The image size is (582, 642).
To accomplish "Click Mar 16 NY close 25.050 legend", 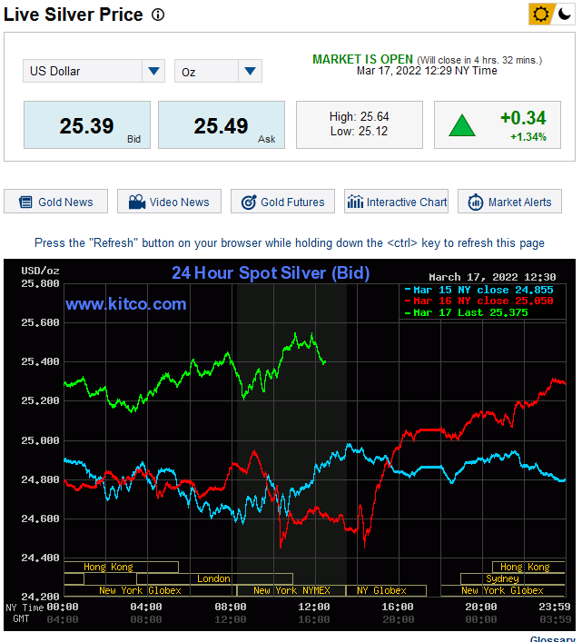I will pyautogui.click(x=478, y=301).
